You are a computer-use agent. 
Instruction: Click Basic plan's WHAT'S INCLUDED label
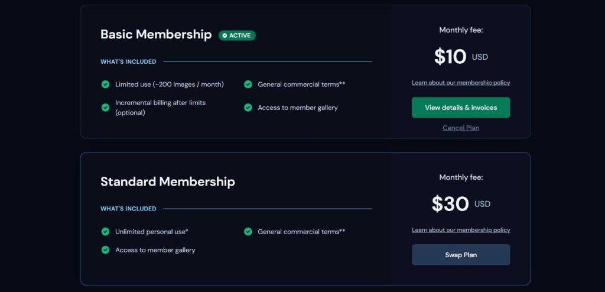coord(128,61)
